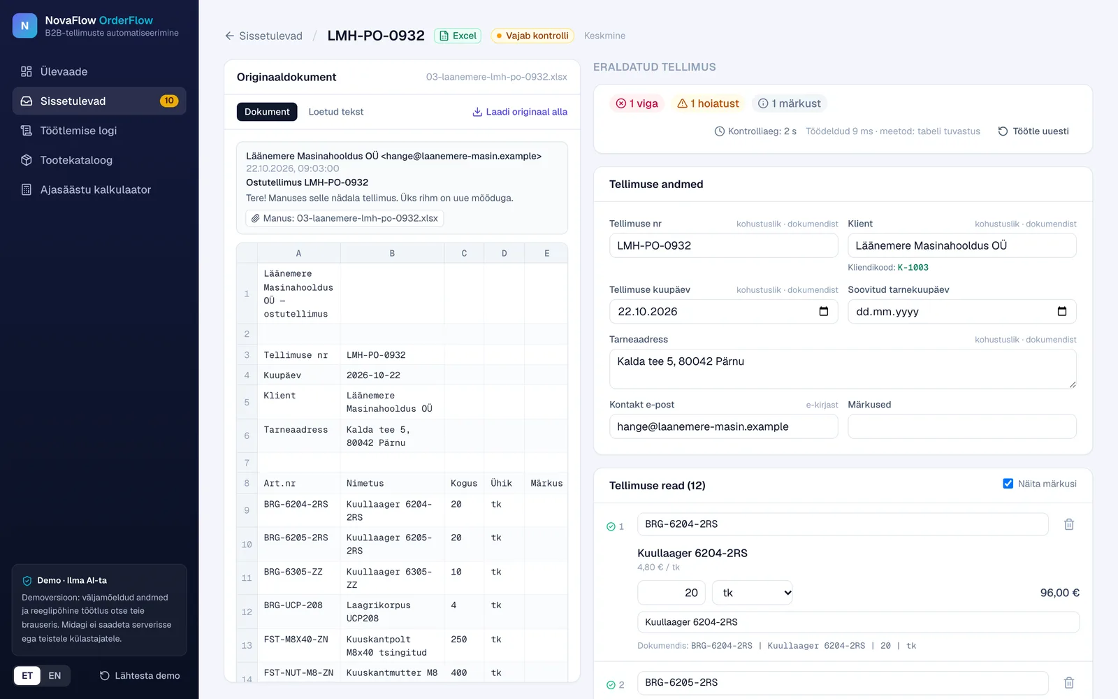Viewport: 1118px width, 699px height.
Task: Edit quantity 20 for Kuullaager 6204-2RS
Action: pyautogui.click(x=671, y=593)
